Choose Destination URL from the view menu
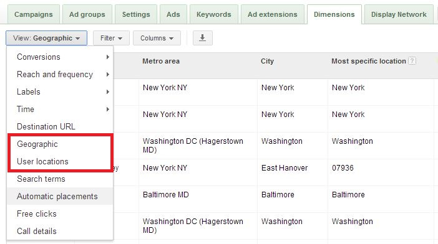 tap(60, 126)
